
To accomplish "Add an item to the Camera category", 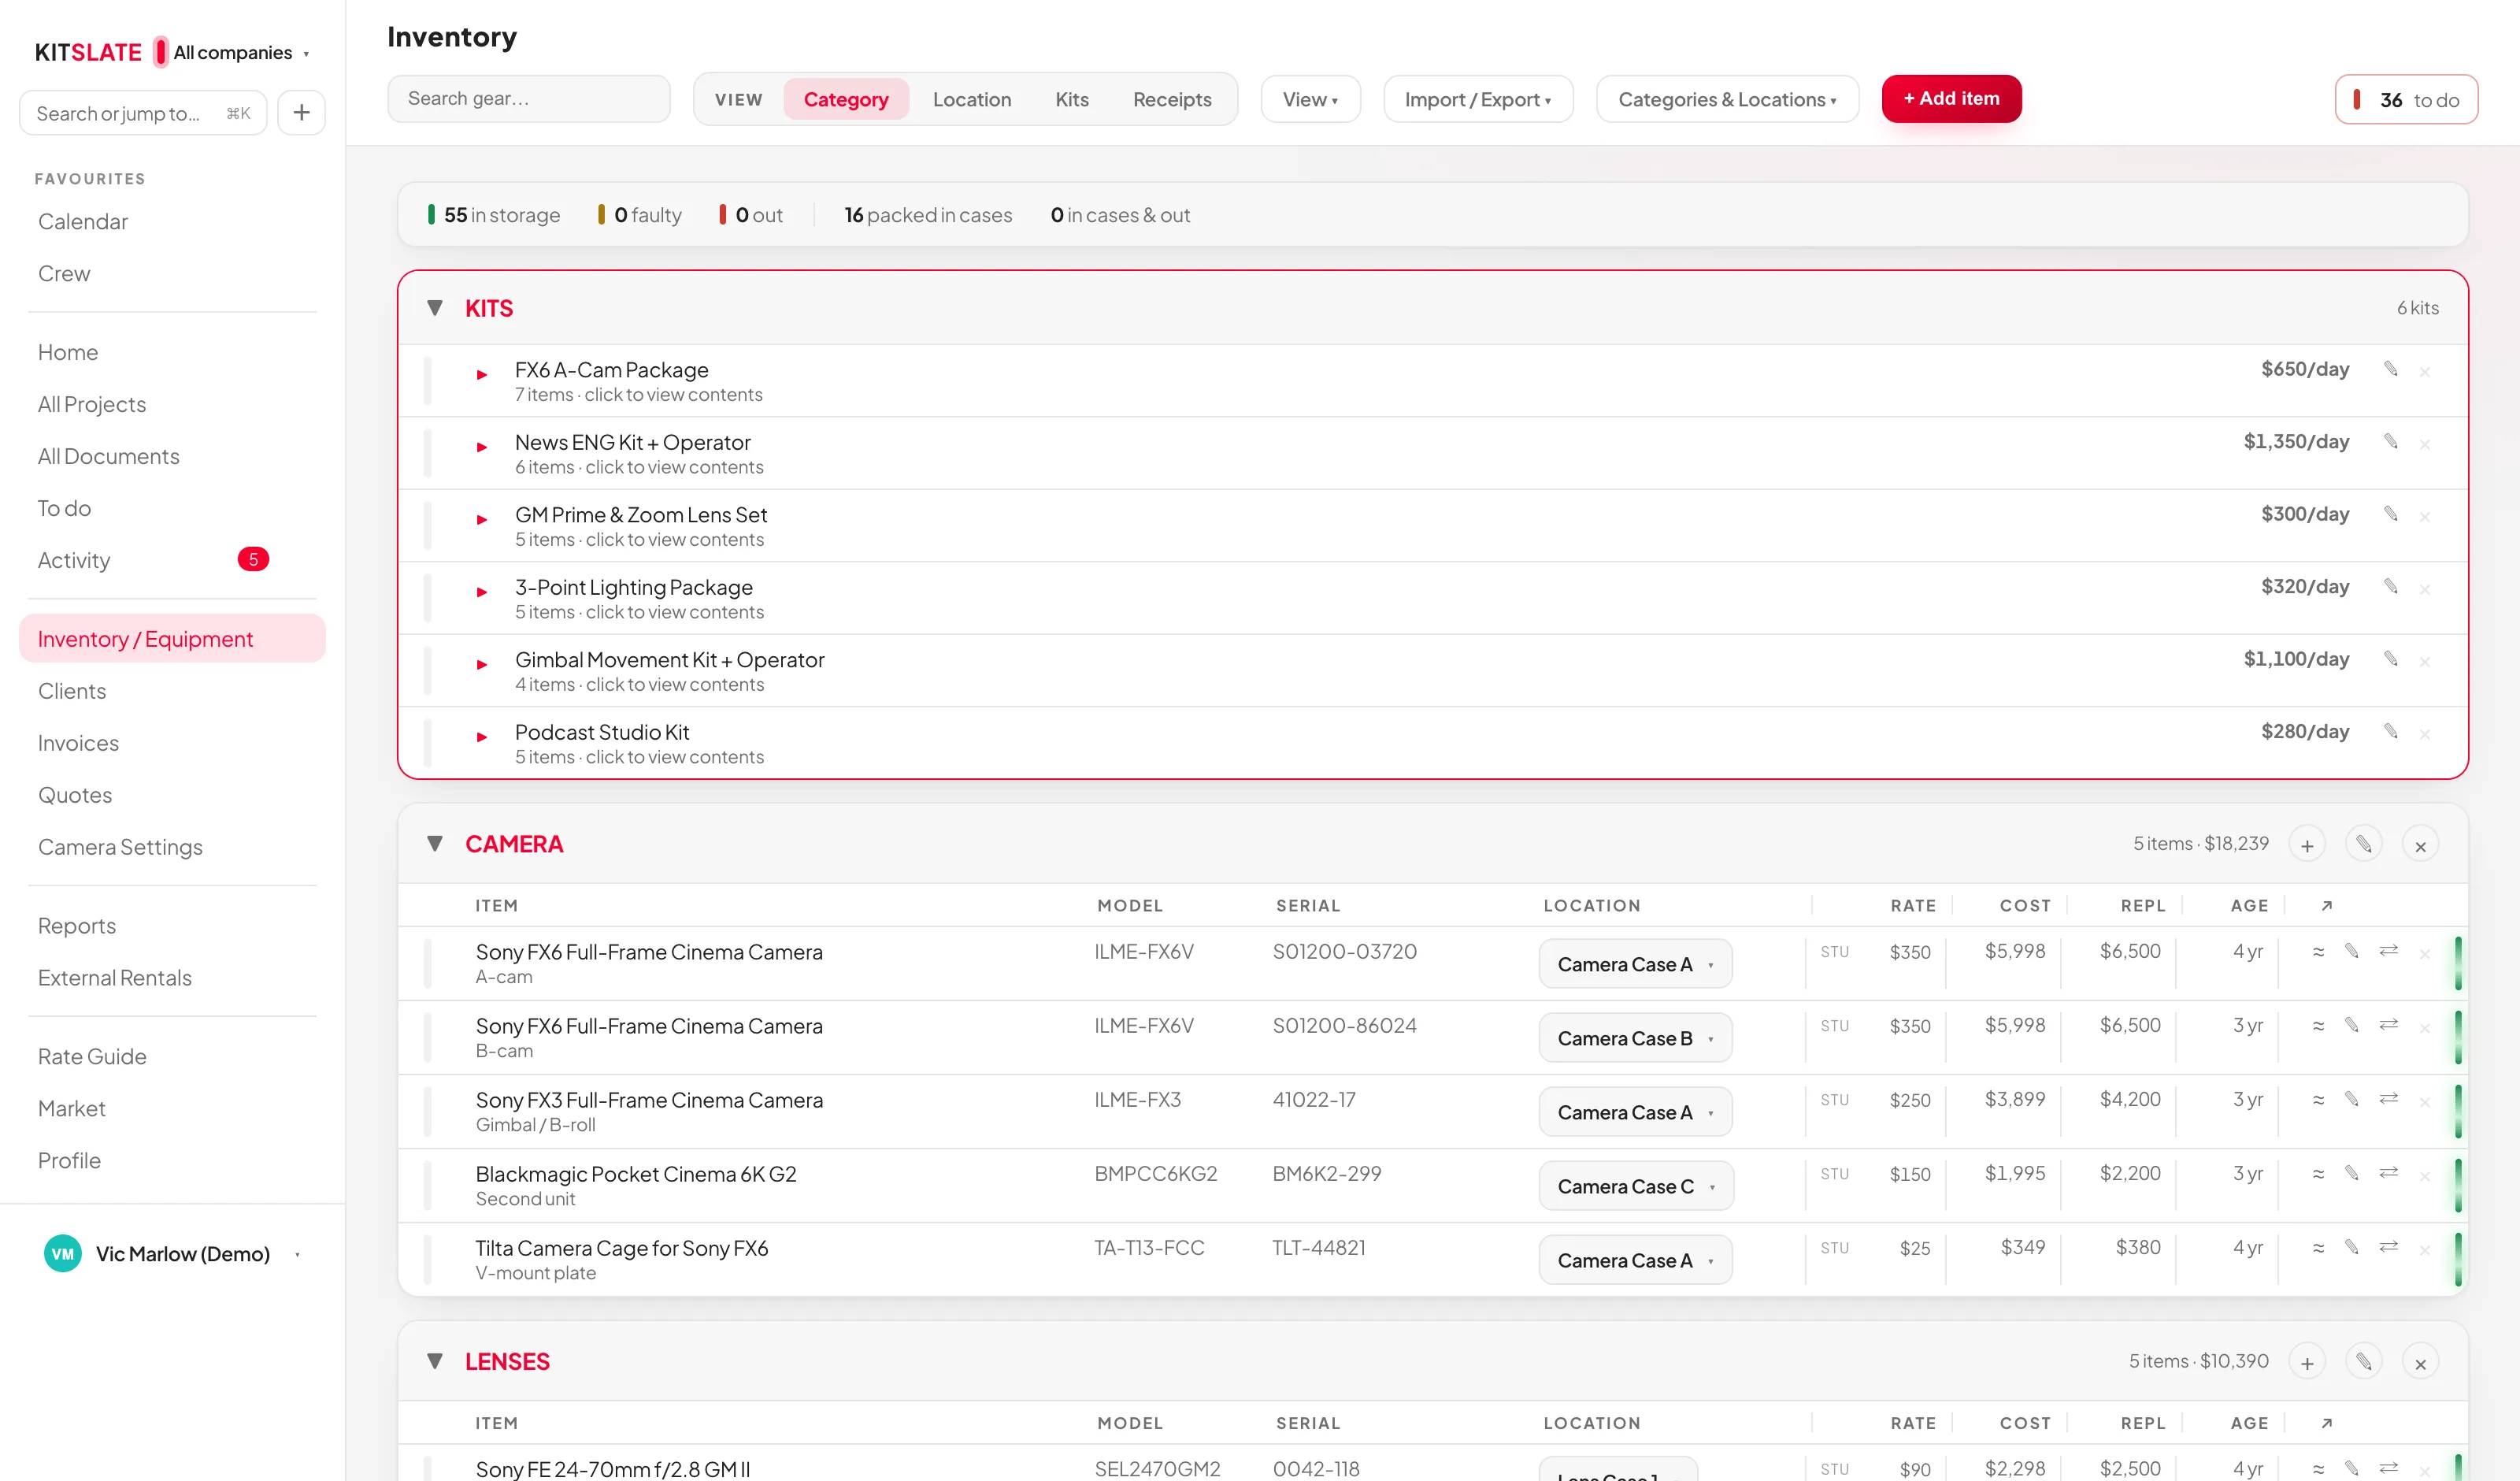I will [x=2307, y=844].
